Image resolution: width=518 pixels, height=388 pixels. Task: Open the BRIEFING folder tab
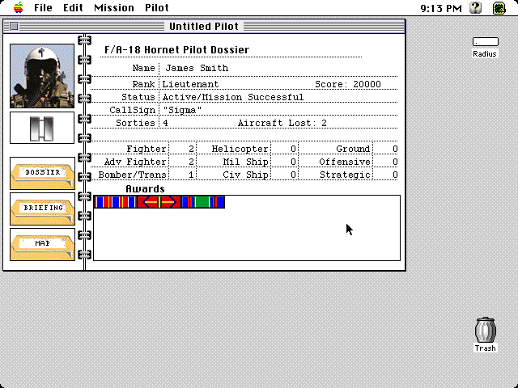coord(42,209)
